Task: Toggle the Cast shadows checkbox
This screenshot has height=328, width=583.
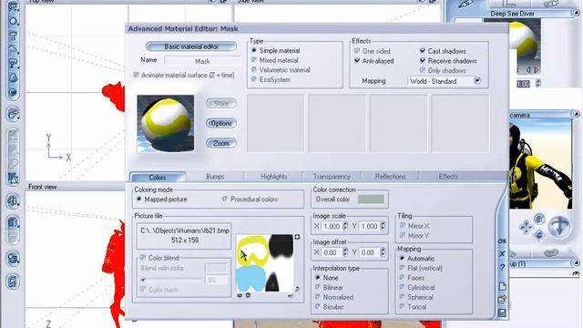Action: [x=423, y=51]
